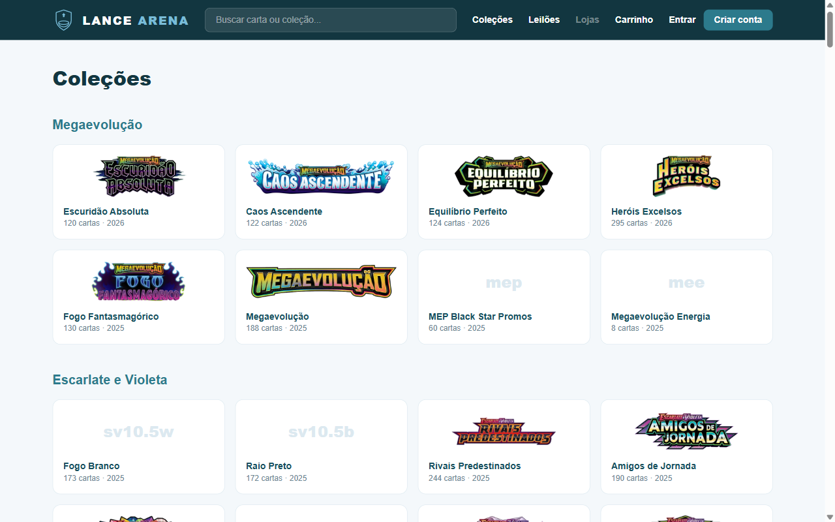View the Carrinho page
The width and height of the screenshot is (835, 522).
point(634,20)
